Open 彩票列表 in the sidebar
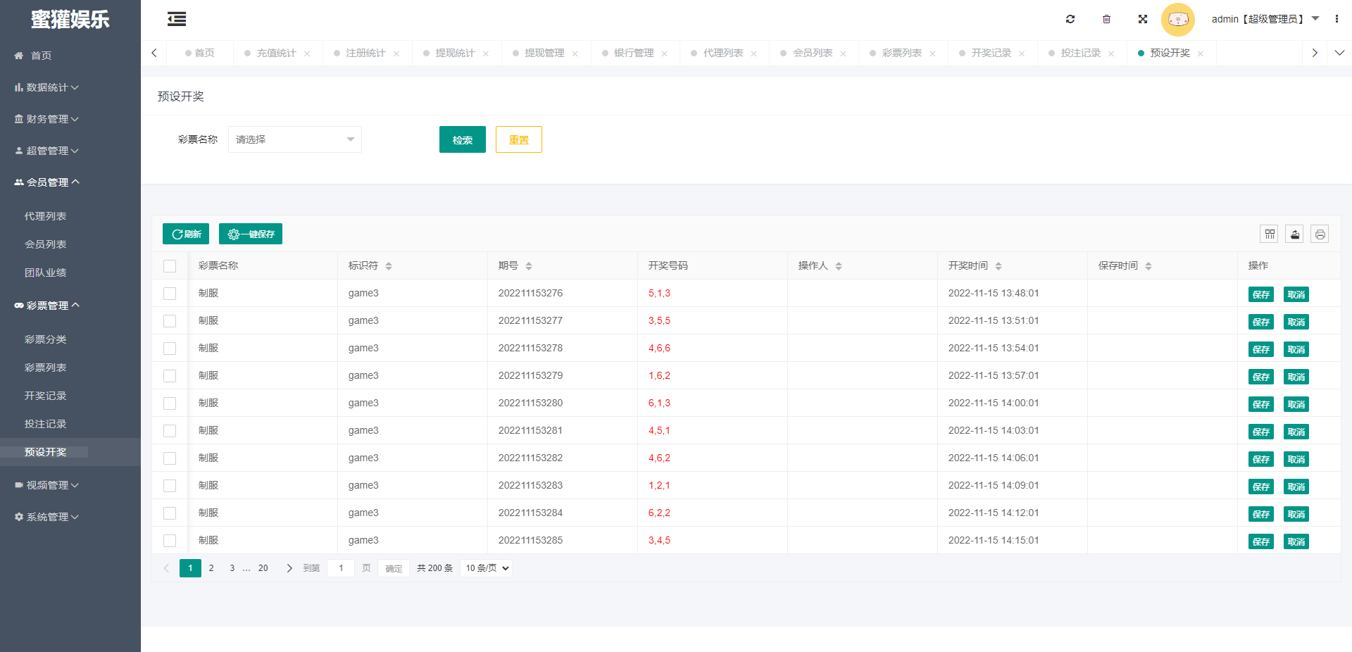Screen dimensions: 1352x652 tap(46, 368)
